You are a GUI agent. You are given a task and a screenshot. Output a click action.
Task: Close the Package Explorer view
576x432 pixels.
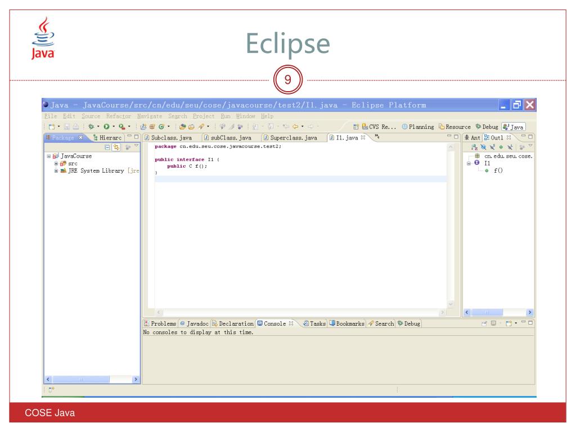pos(81,137)
